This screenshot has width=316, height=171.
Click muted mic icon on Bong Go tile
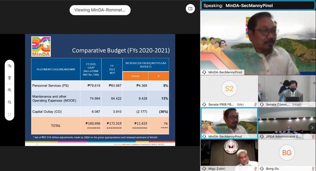point(313,169)
